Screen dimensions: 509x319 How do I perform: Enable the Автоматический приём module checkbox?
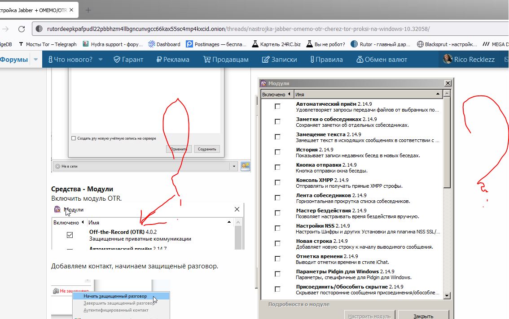click(277, 106)
